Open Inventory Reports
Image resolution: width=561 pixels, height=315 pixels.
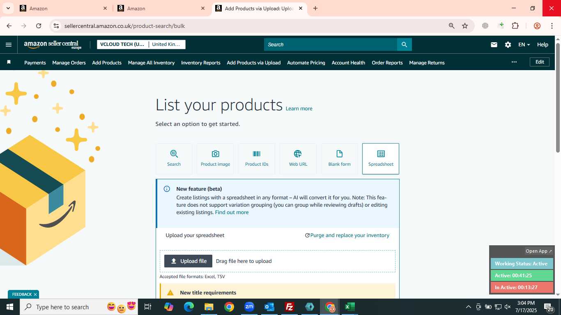click(201, 63)
